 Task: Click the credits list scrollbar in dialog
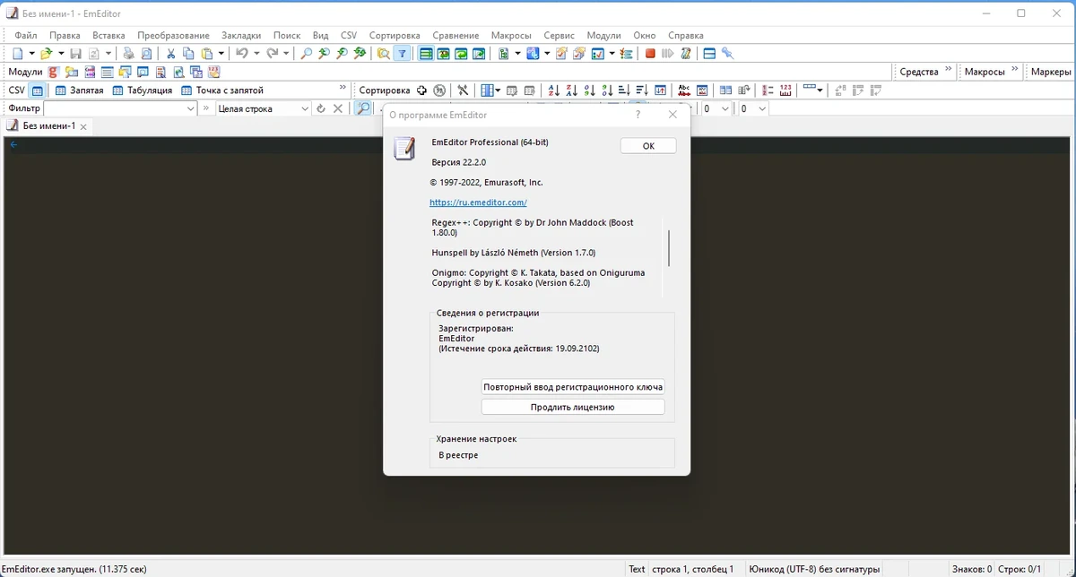click(669, 247)
